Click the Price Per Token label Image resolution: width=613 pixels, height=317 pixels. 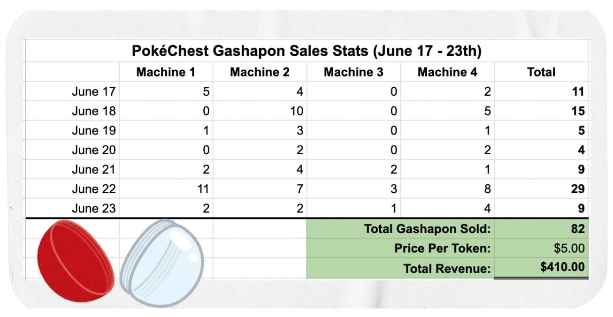[442, 249]
